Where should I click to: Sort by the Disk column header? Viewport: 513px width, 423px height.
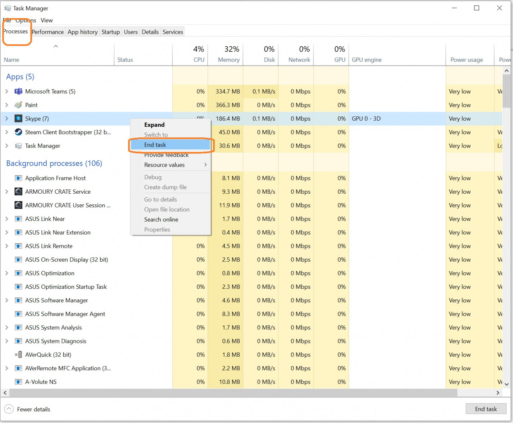(x=261, y=54)
